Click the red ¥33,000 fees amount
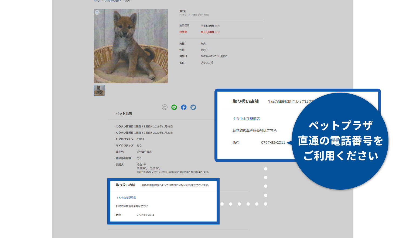 207,32
